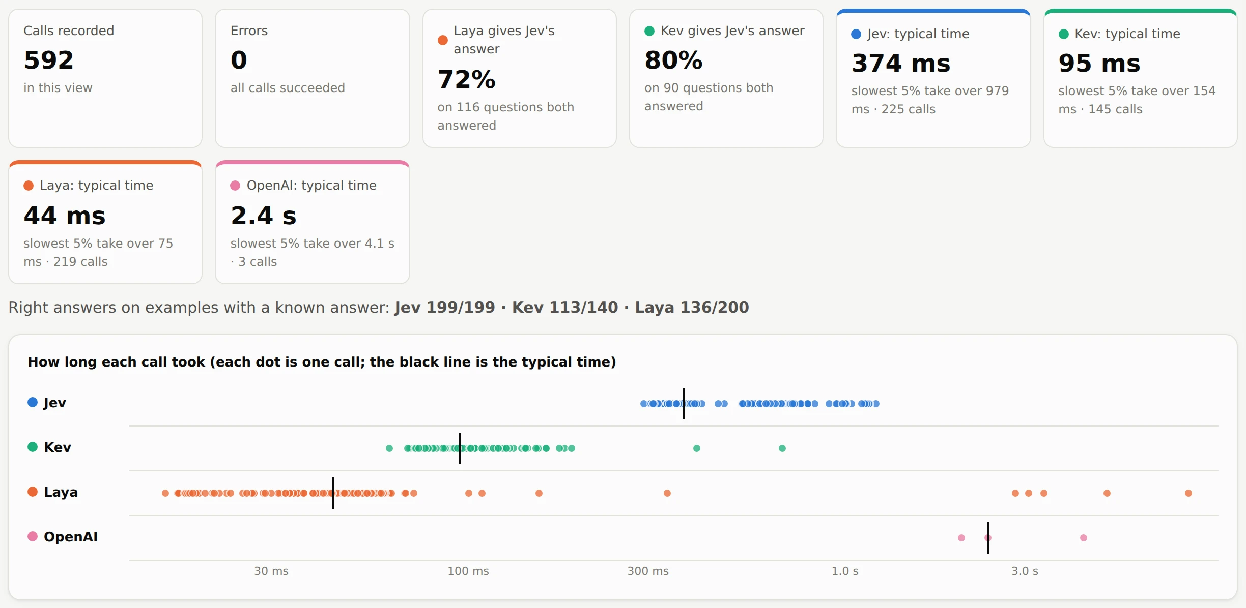Viewport: 1246px width, 608px height.
Task: Click the rightmost orange Laya call dot
Action: point(1188,493)
